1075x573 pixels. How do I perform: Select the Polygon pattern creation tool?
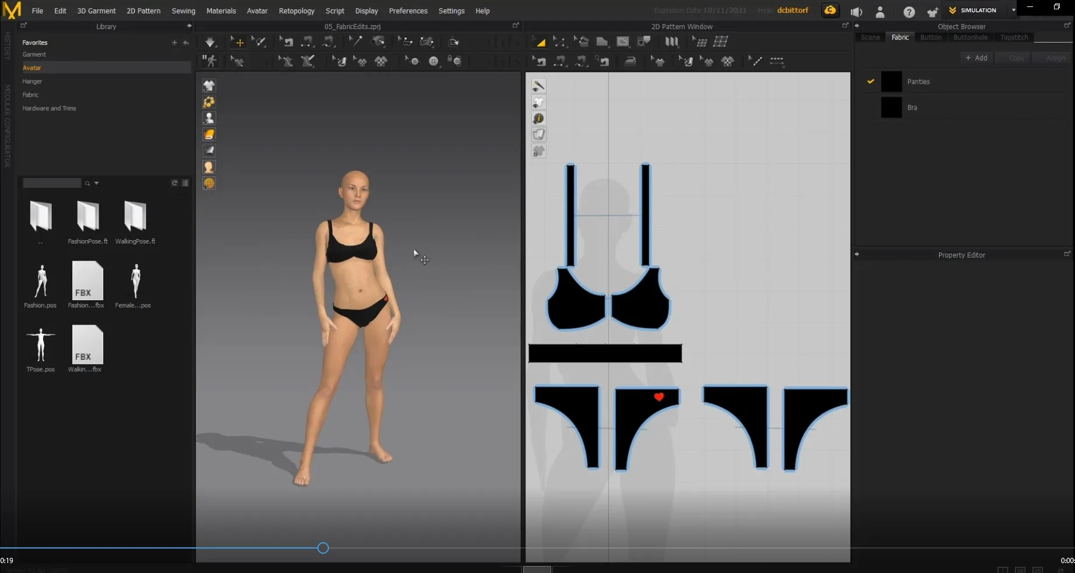click(601, 41)
